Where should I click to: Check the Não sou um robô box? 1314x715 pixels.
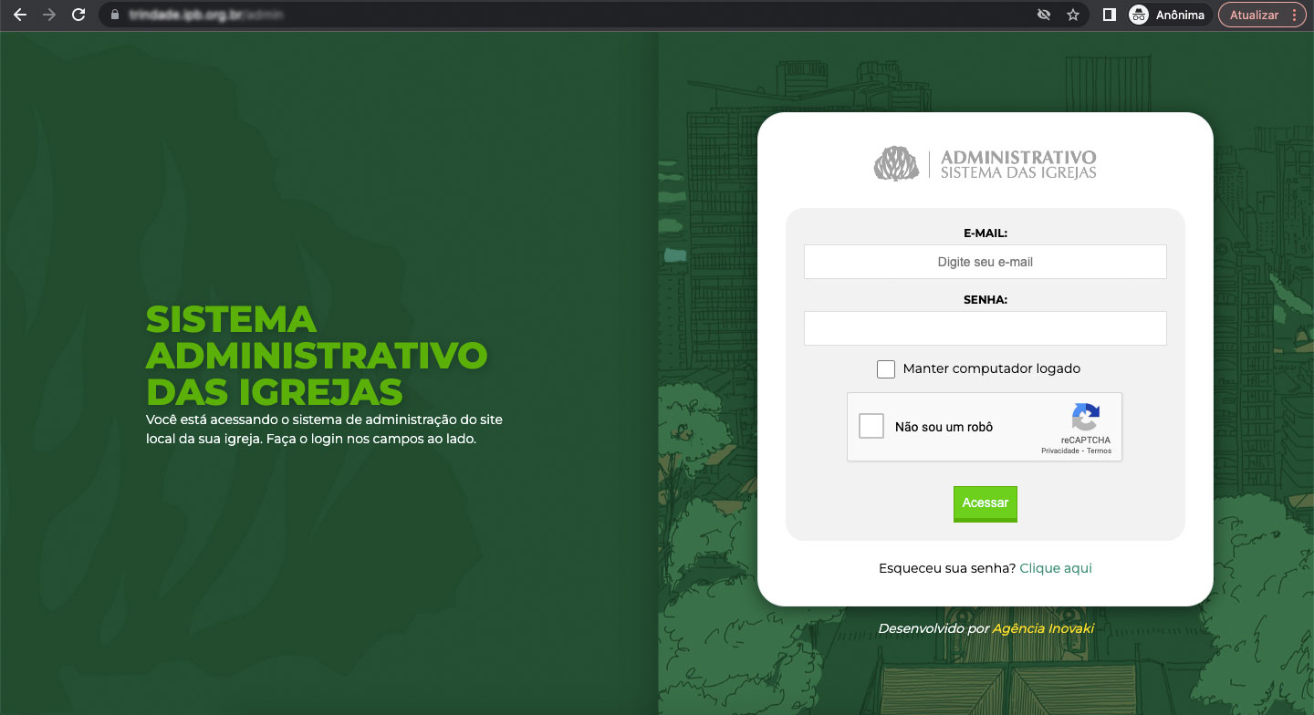click(x=871, y=426)
